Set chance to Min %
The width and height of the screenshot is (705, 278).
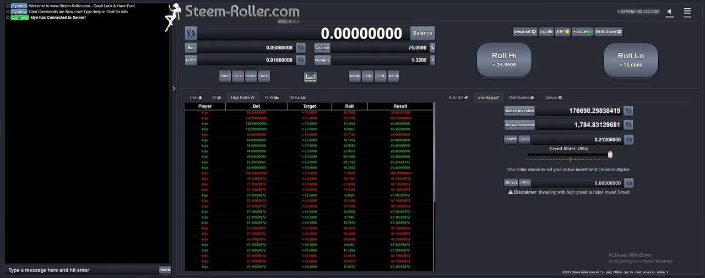point(355,76)
